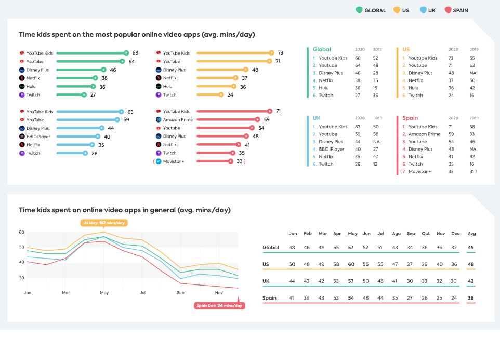This screenshot has height=339, width=500.
Task: Click the Movistar+ icon in Spain chart
Action: click(x=159, y=161)
